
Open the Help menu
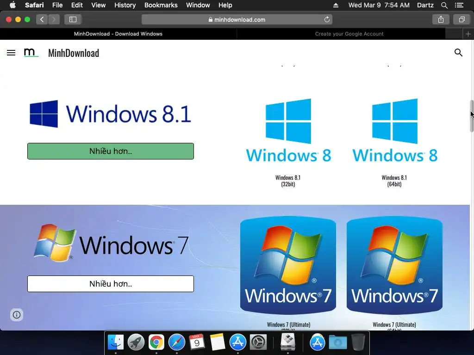pos(225,5)
